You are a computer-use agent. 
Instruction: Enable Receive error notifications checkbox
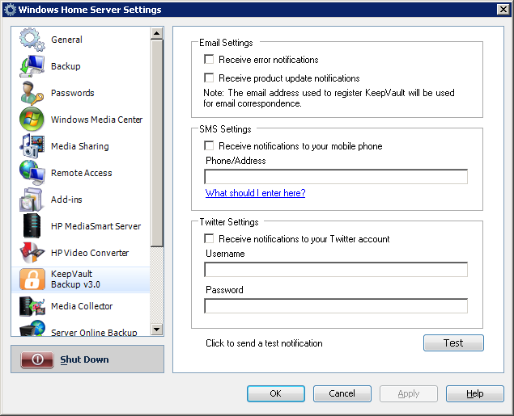209,59
